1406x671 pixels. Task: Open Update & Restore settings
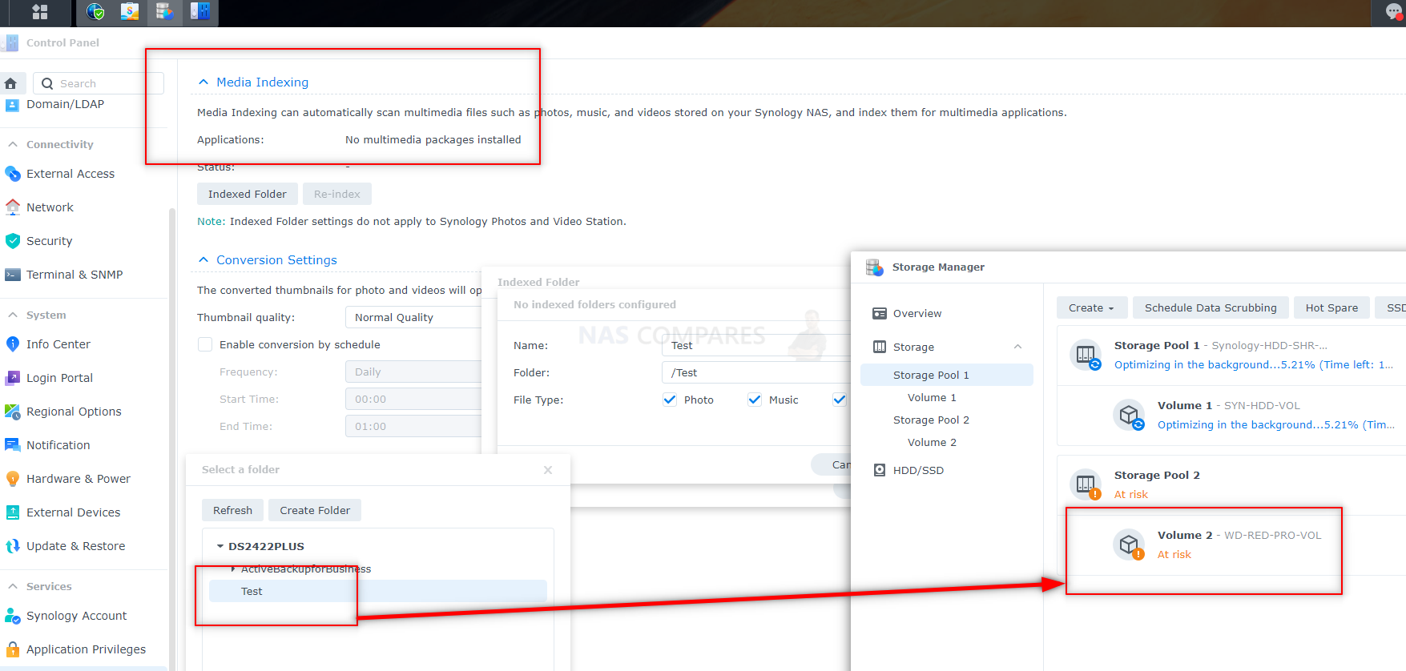[x=75, y=546]
